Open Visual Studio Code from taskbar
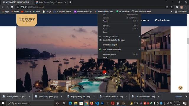This screenshot has width=189, height=106. coord(97,103)
